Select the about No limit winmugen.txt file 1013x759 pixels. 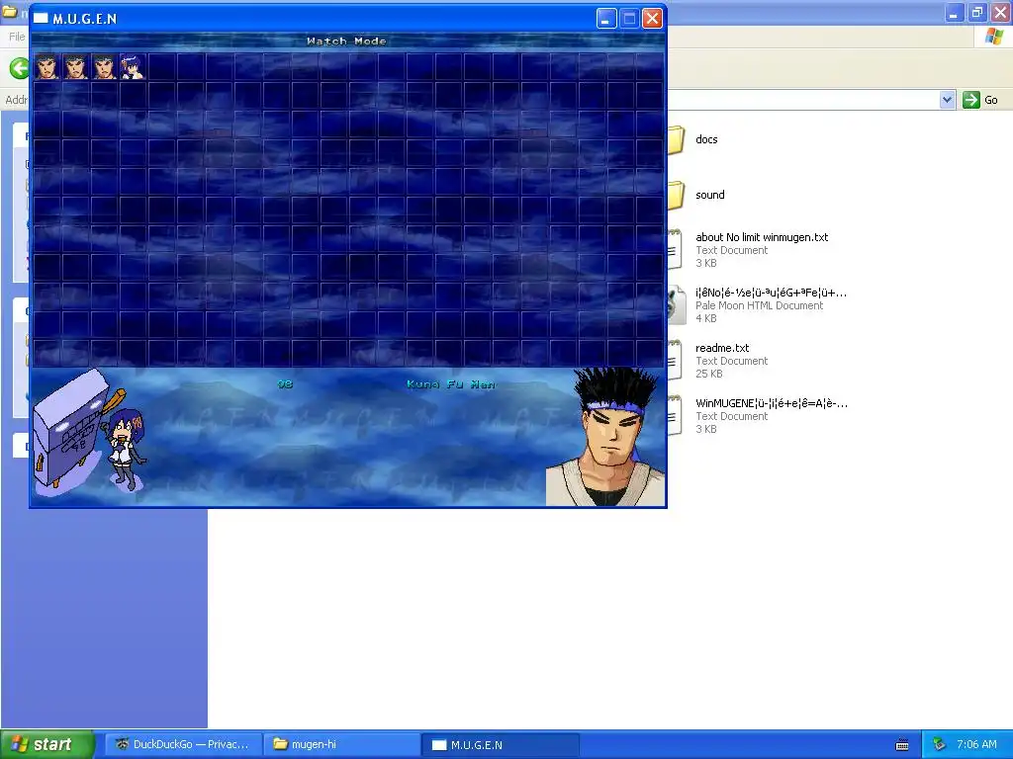pyautogui.click(x=761, y=237)
